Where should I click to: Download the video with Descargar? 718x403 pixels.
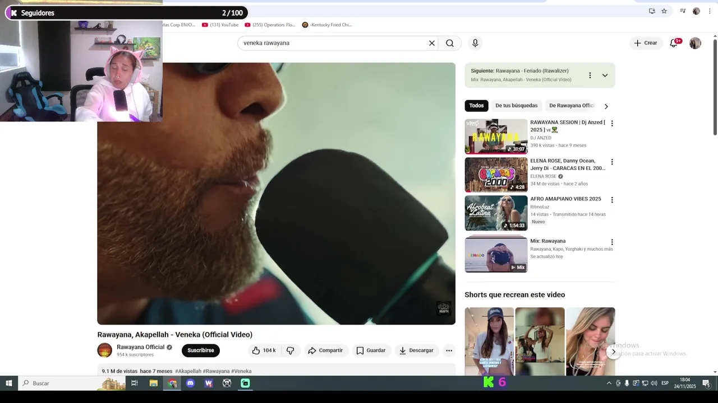tap(416, 350)
